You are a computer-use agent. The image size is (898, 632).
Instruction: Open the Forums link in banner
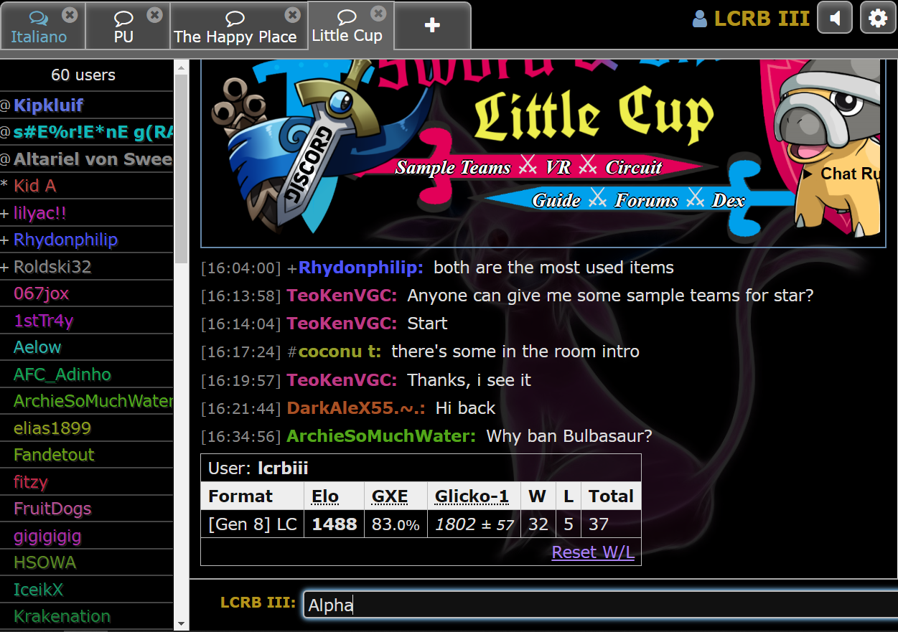pyautogui.click(x=646, y=201)
